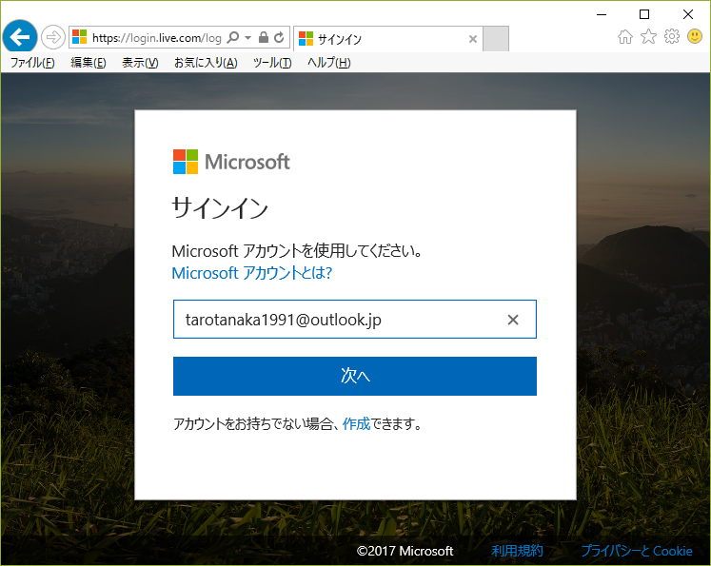Click the site favicon in address bar
Viewport: 711px width, 566px height.
pyautogui.click(x=79, y=37)
